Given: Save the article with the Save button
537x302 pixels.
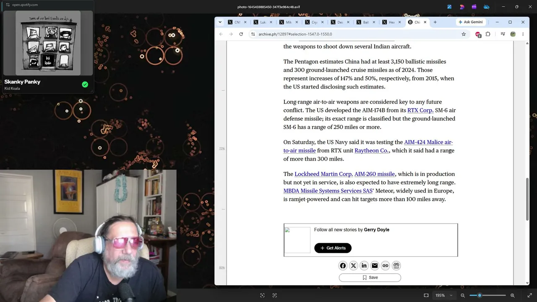Looking at the screenshot, I should pyautogui.click(x=370, y=277).
